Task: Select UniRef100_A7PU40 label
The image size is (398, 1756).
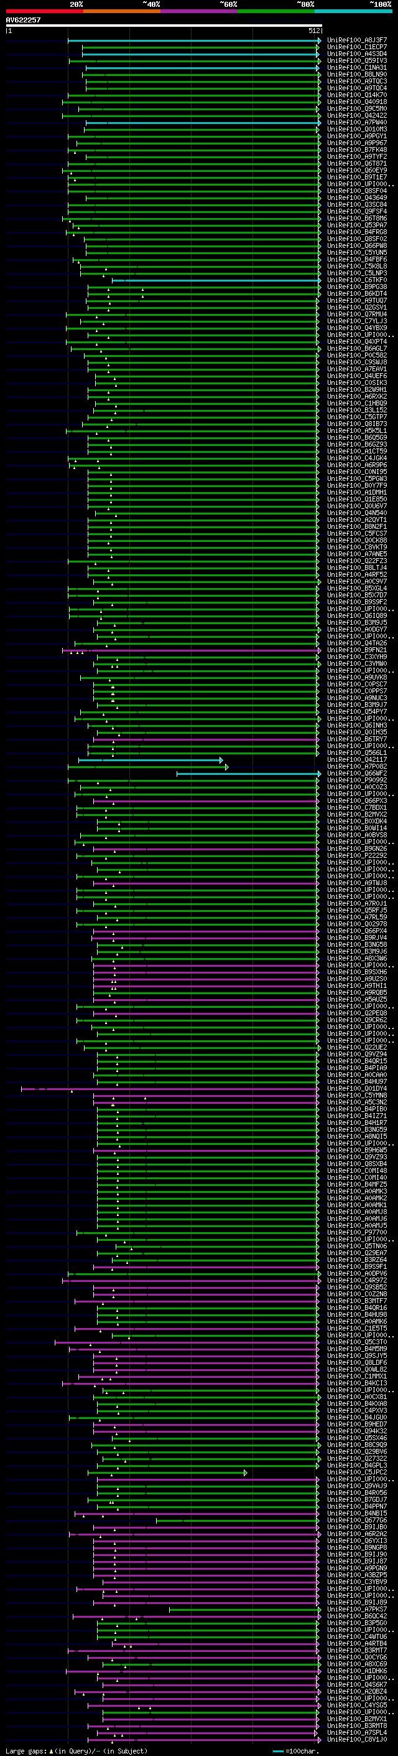Action: (x=357, y=123)
